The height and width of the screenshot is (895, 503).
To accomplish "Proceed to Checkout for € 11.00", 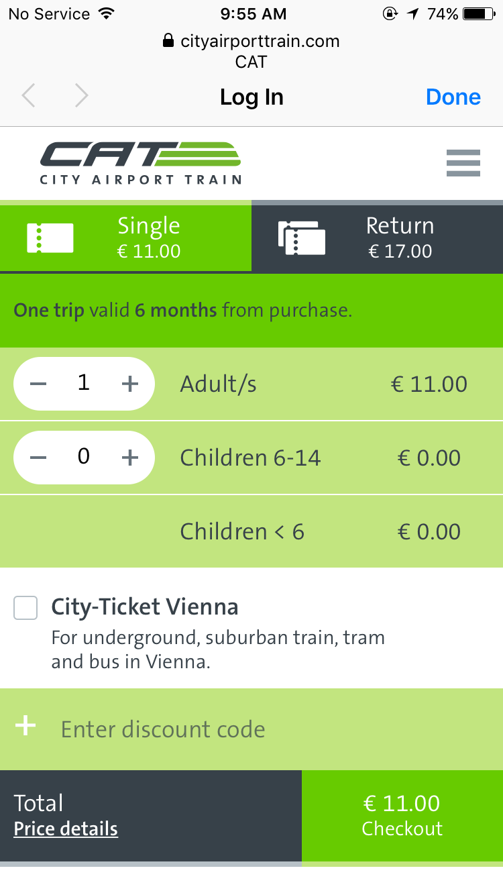I will tap(402, 815).
